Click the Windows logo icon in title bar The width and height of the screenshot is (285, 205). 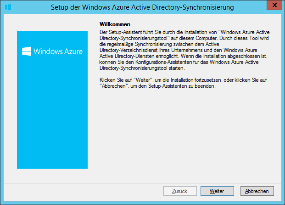coord(8,7)
